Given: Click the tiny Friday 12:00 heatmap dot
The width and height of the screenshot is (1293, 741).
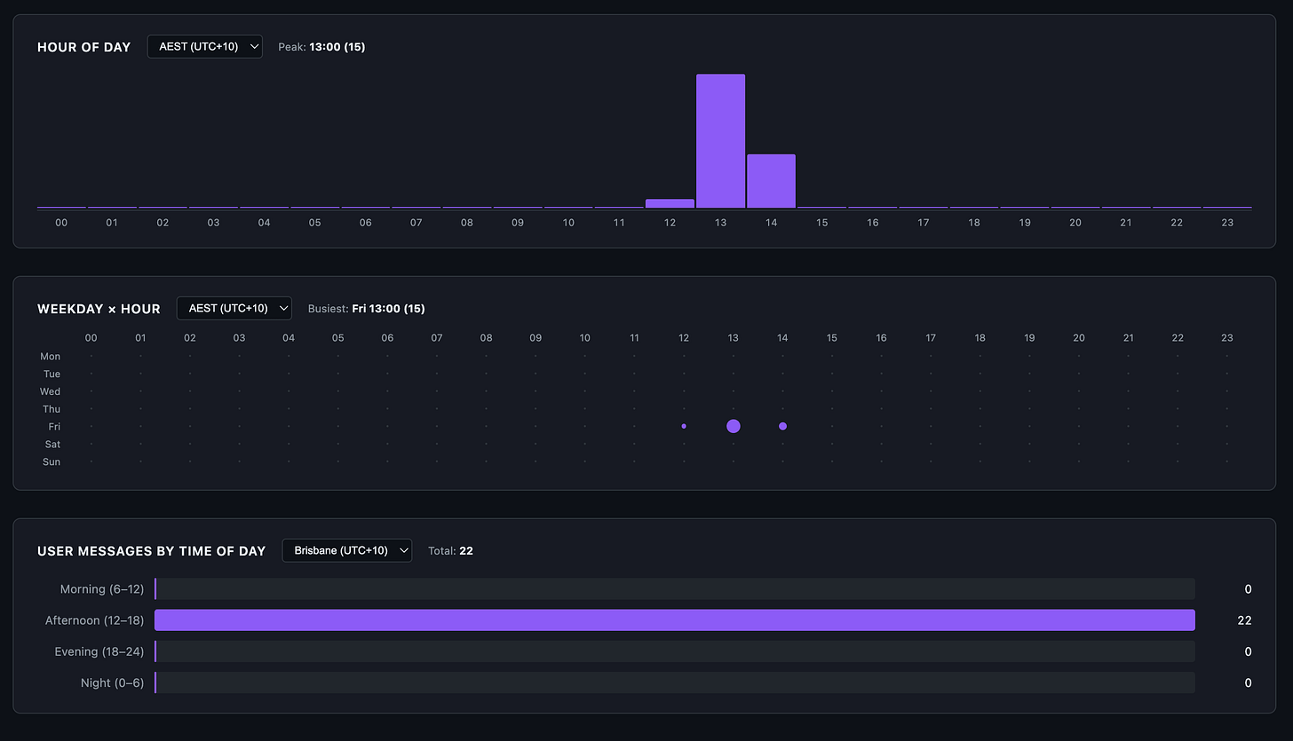Looking at the screenshot, I should click(x=684, y=426).
